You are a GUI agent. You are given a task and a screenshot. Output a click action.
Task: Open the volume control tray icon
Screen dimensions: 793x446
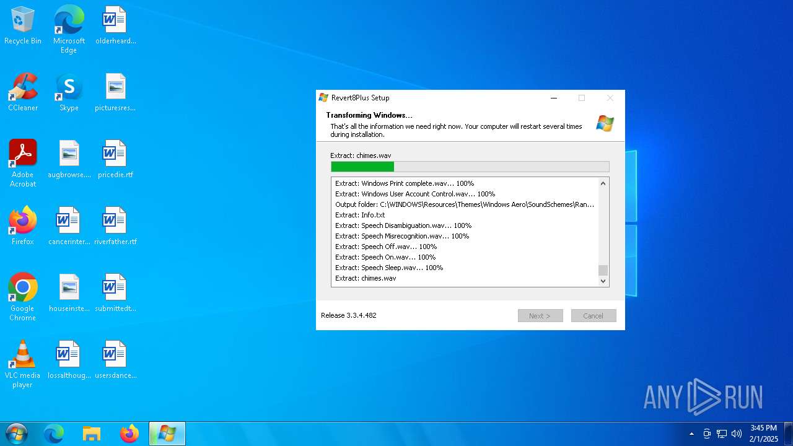click(737, 434)
